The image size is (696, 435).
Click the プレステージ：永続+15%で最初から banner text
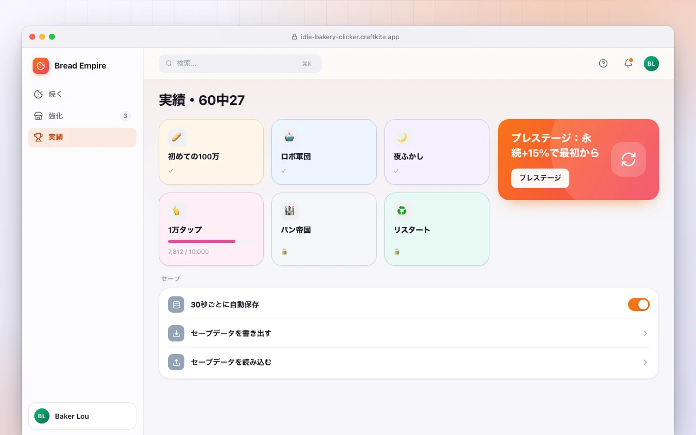(x=555, y=146)
